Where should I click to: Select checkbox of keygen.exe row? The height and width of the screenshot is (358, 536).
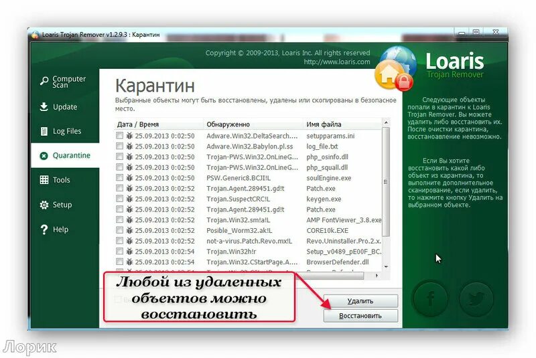tap(119, 199)
